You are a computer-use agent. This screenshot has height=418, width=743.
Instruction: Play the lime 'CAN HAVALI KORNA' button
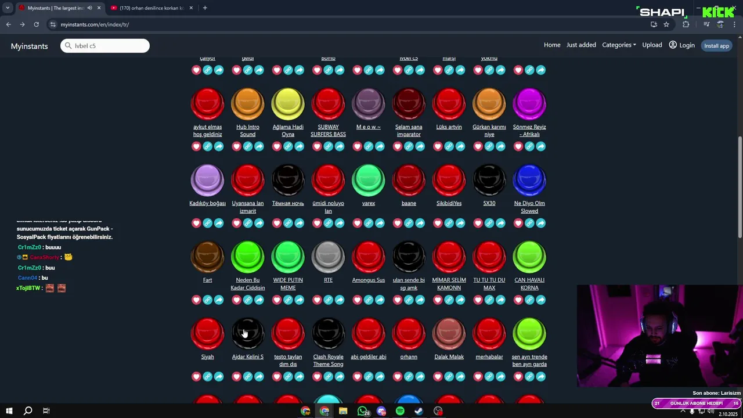click(x=529, y=257)
